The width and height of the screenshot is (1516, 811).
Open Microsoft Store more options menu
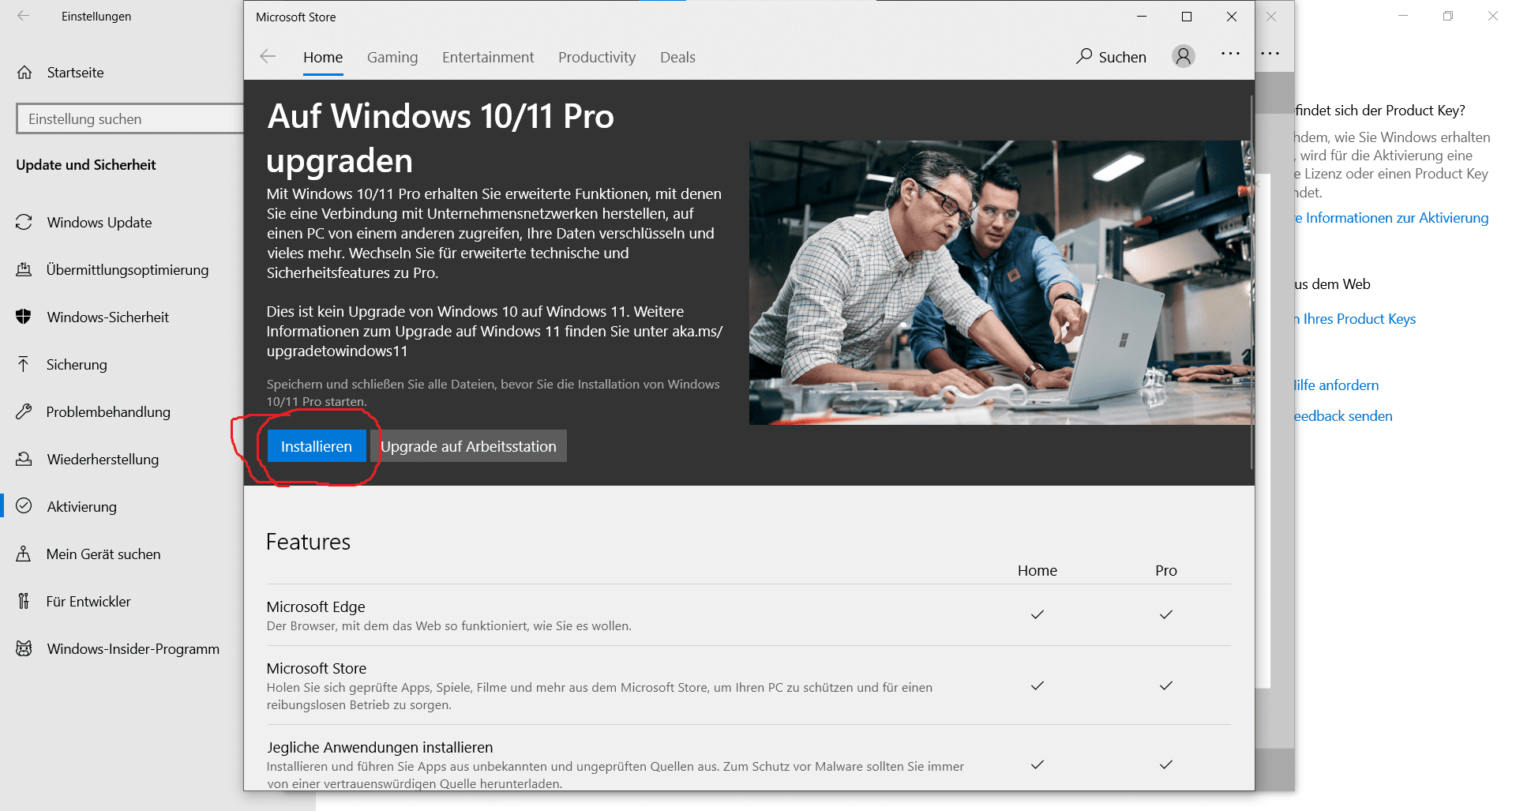click(x=1230, y=54)
